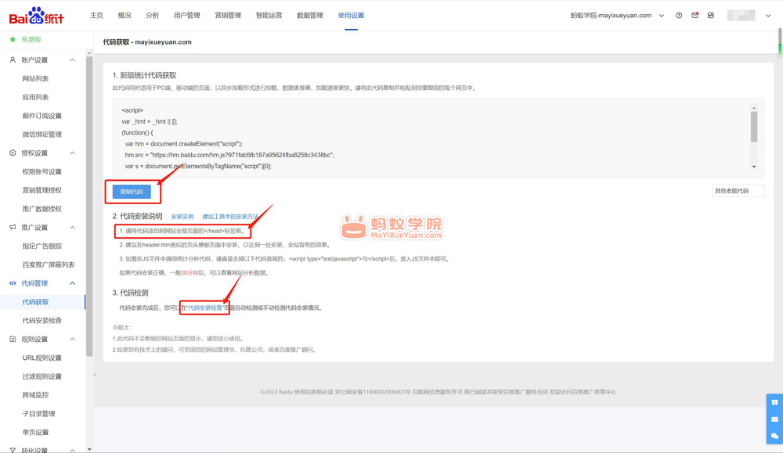Open 单页设置 in the sidebar
The image size is (783, 453).
tap(35, 432)
